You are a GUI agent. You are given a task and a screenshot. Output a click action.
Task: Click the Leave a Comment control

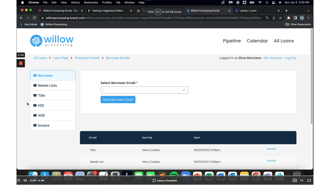(165, 181)
